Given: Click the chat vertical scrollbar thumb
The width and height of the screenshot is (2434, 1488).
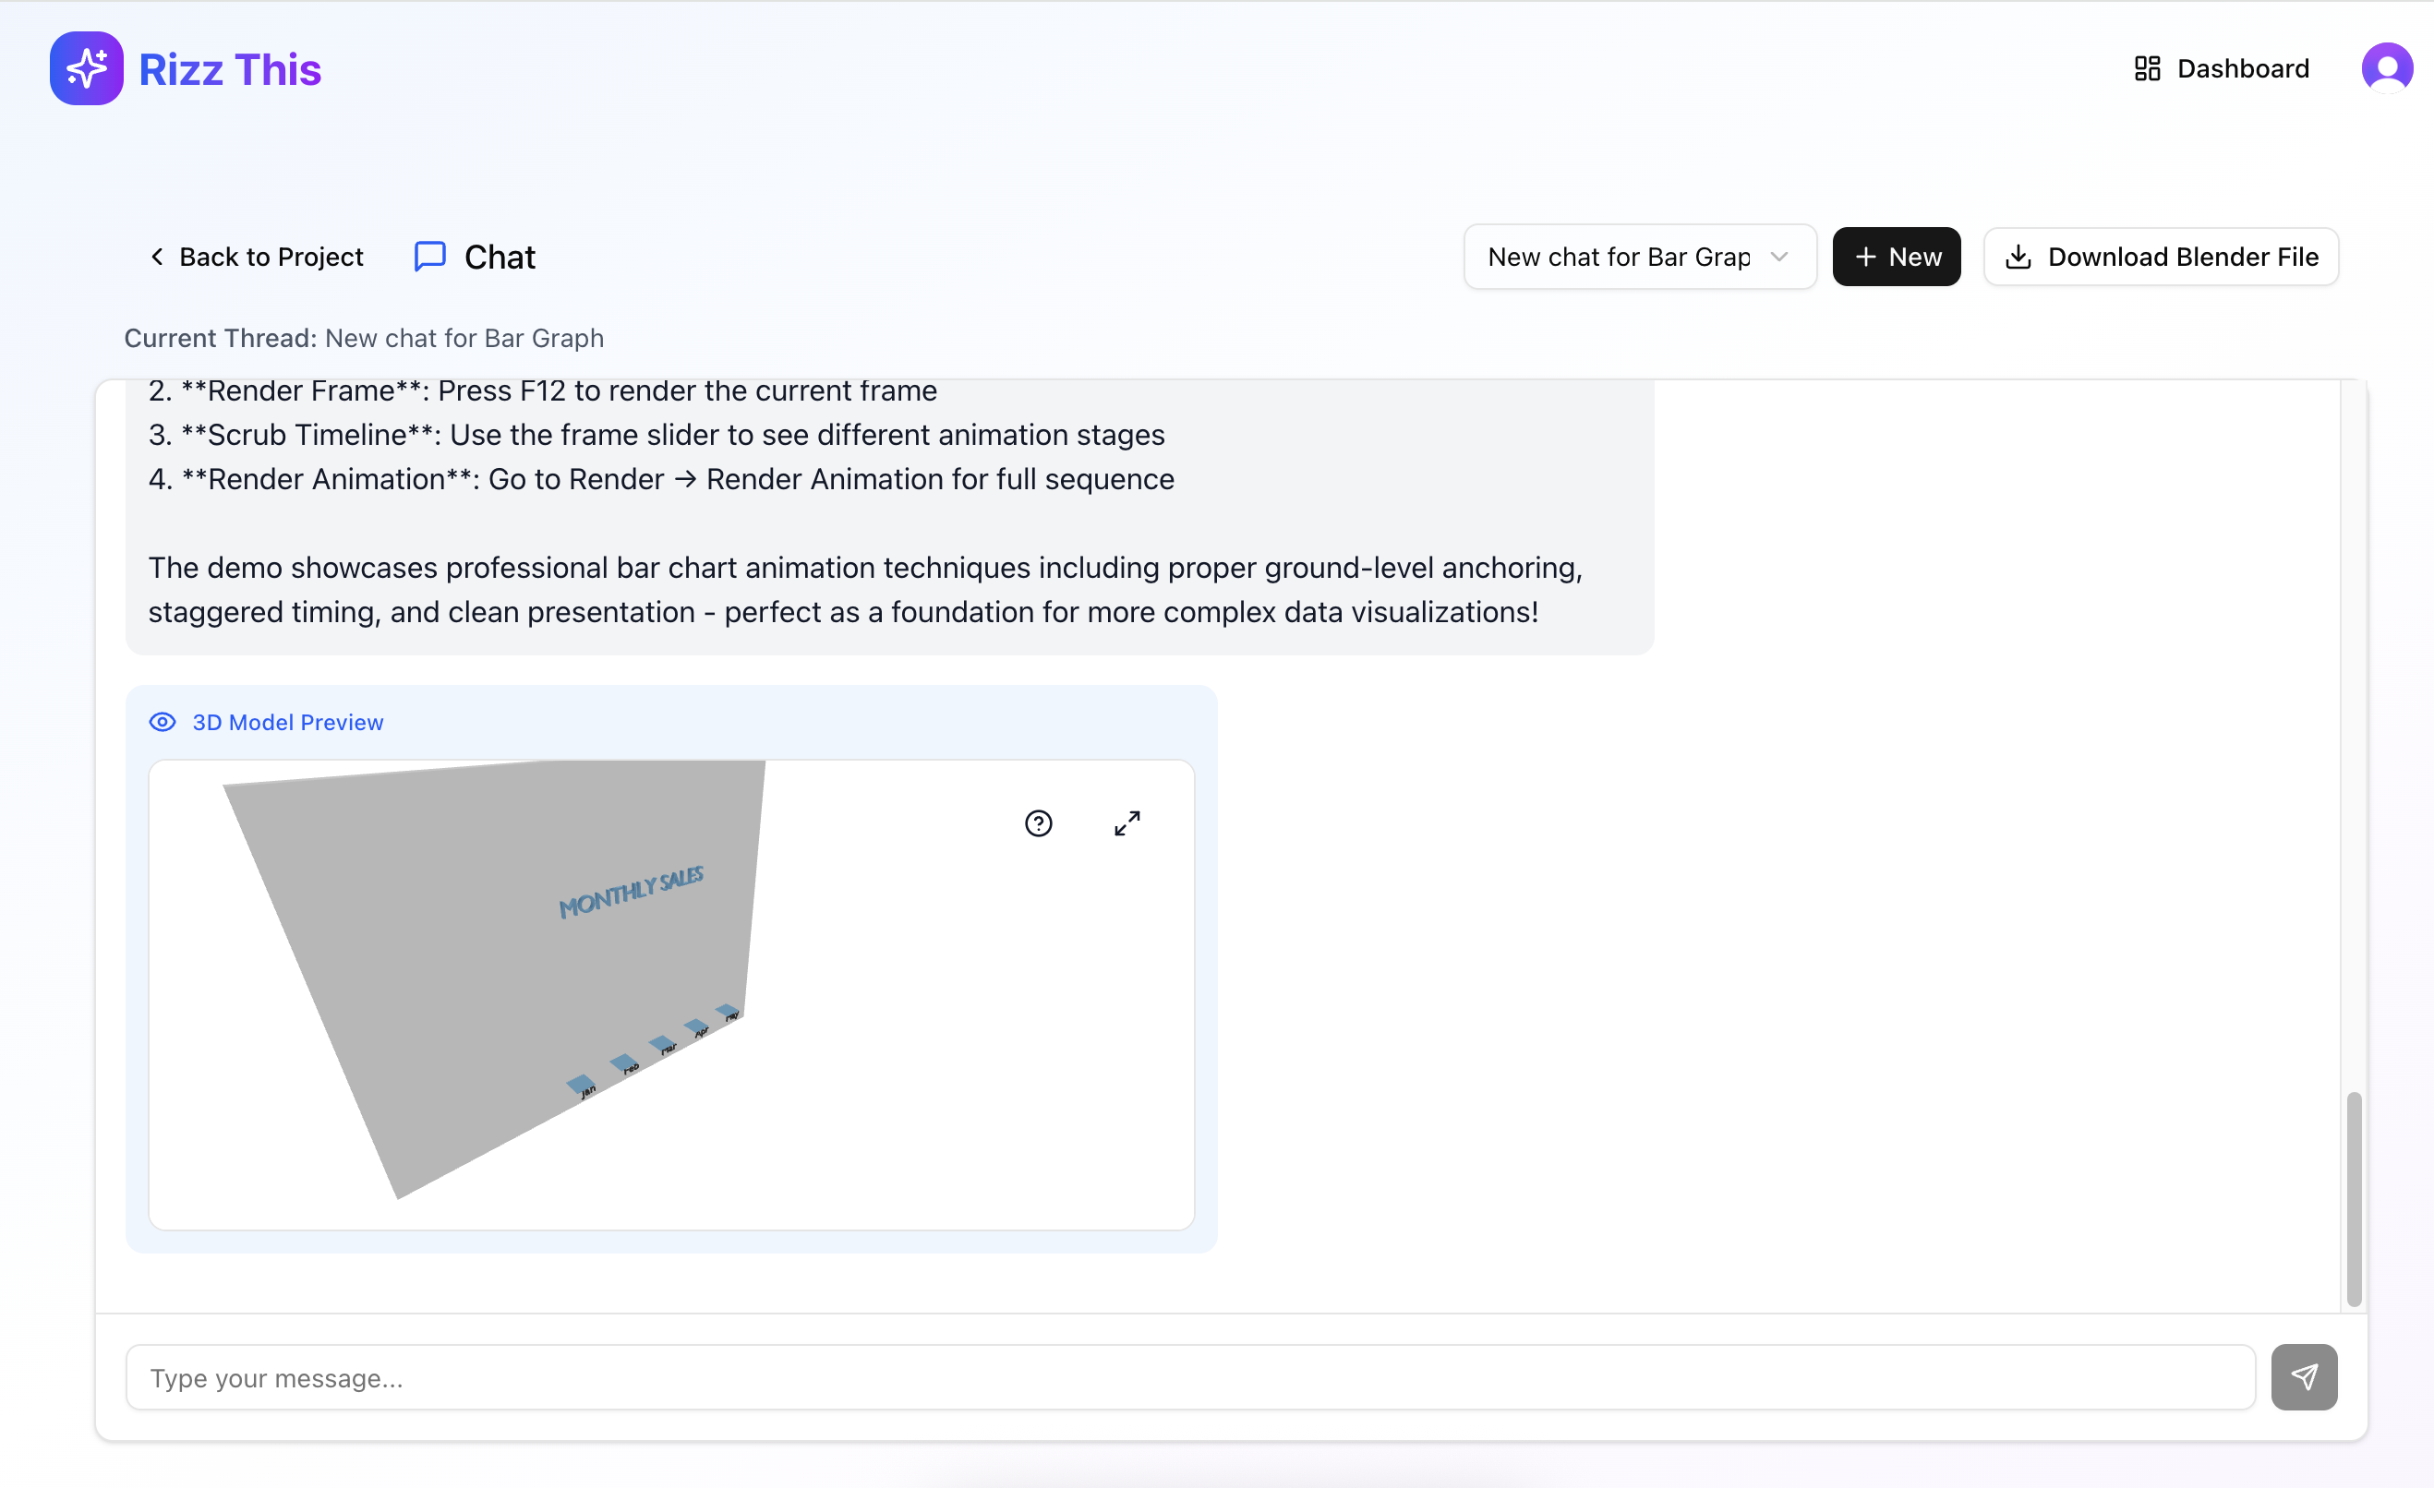Looking at the screenshot, I should (x=2354, y=1199).
